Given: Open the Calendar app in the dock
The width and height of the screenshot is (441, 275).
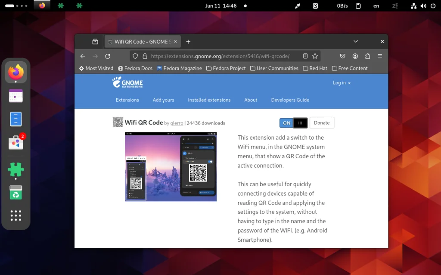Looking at the screenshot, I should click(16, 96).
